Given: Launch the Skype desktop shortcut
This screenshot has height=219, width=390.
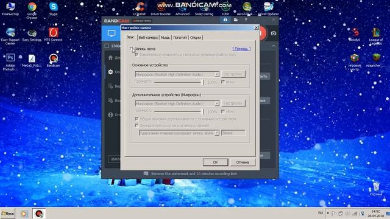Looking at the screenshot, I should coord(53,9).
